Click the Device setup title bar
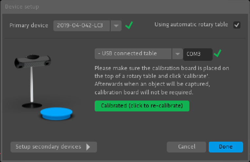Viewport: 250px width, 162px height. point(125,7)
